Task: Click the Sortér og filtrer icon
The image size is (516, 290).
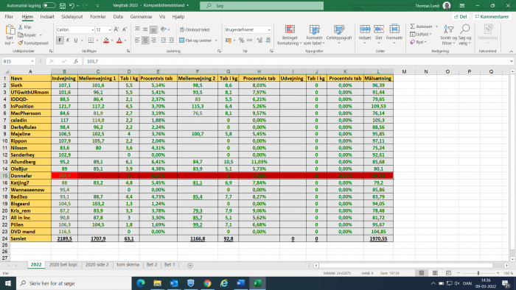Action: (x=448, y=29)
